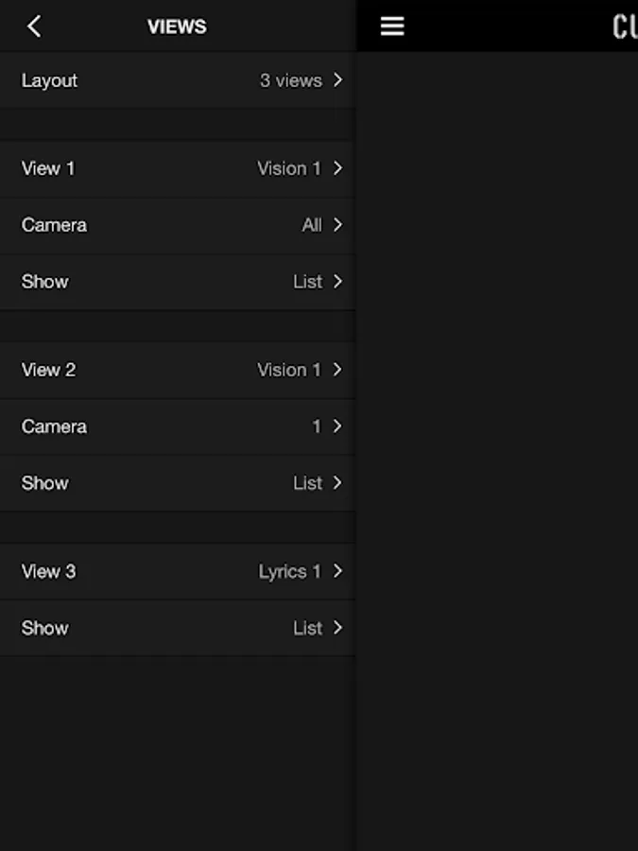The image size is (638, 851).
Task: Tap the chevron beside View 2 Vision 1
Action: tap(337, 370)
